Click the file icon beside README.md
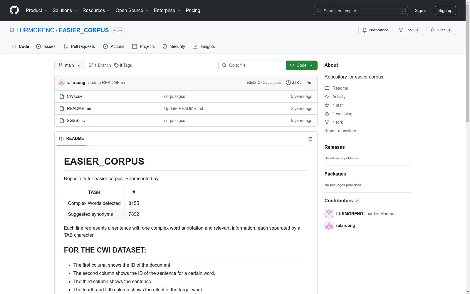 point(62,108)
